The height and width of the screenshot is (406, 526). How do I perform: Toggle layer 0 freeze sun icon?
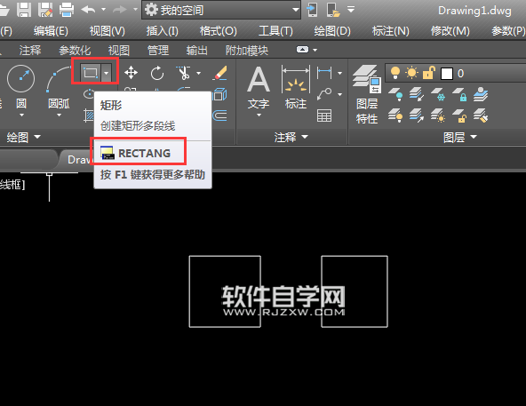click(411, 73)
